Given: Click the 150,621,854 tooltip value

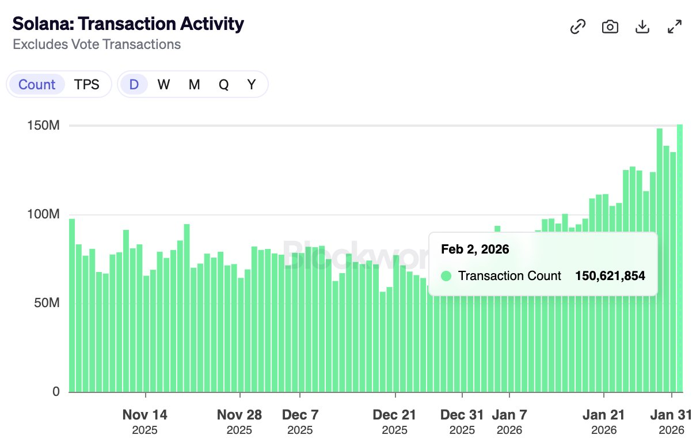Looking at the screenshot, I should 610,276.
